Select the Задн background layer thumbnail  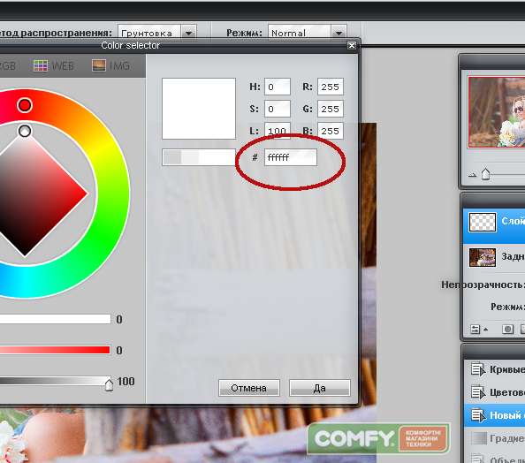click(483, 257)
